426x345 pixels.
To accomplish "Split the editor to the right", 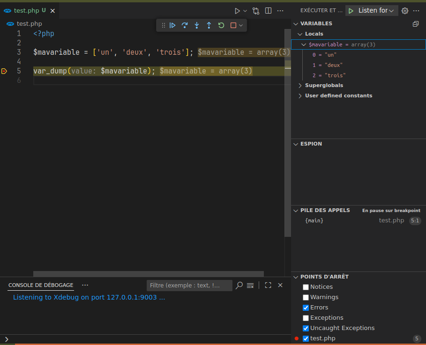I will (x=268, y=11).
